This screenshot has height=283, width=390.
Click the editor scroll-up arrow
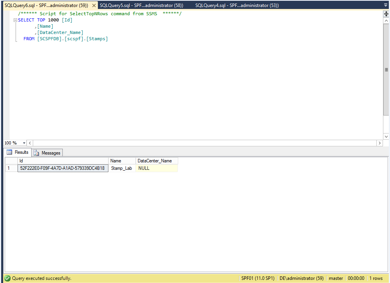pos(386,20)
